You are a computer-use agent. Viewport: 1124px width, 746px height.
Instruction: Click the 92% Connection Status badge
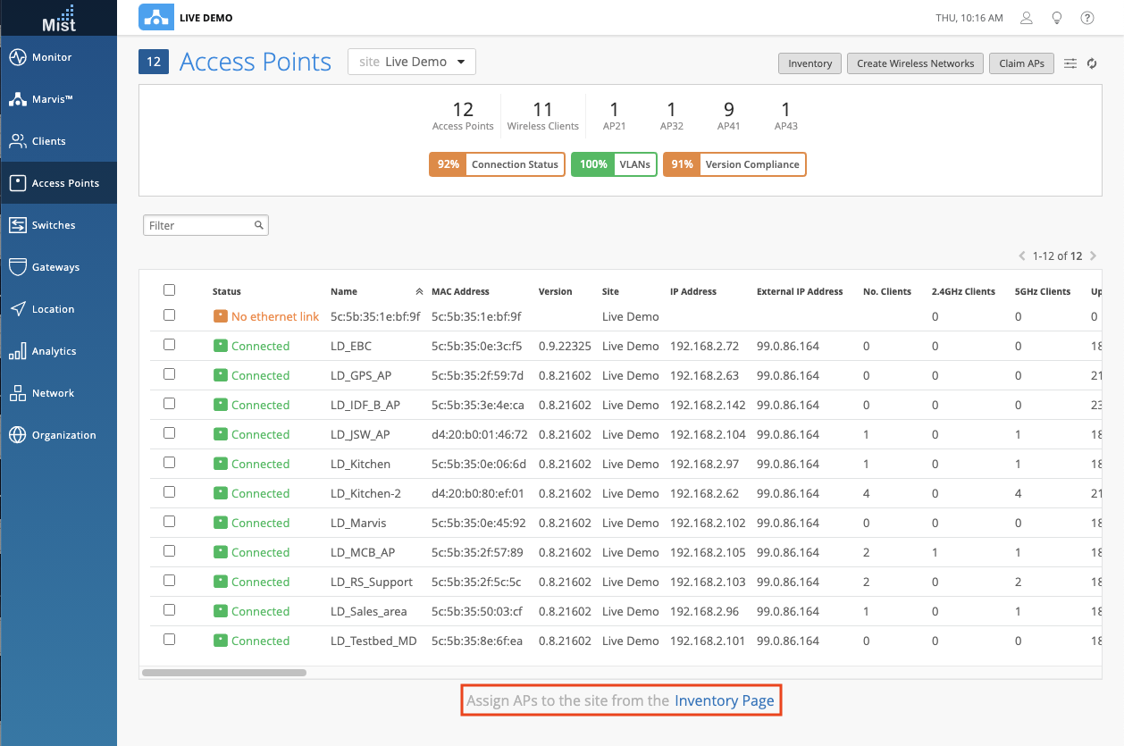[497, 164]
